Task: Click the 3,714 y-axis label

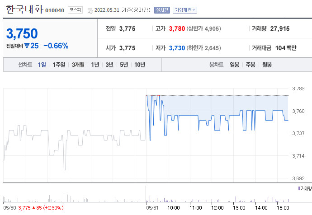Action: pyautogui.click(x=298, y=156)
